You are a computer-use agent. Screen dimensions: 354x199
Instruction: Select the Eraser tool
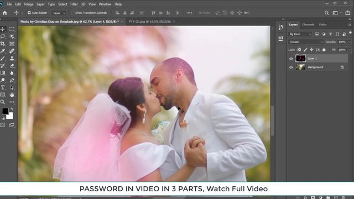point(12,66)
